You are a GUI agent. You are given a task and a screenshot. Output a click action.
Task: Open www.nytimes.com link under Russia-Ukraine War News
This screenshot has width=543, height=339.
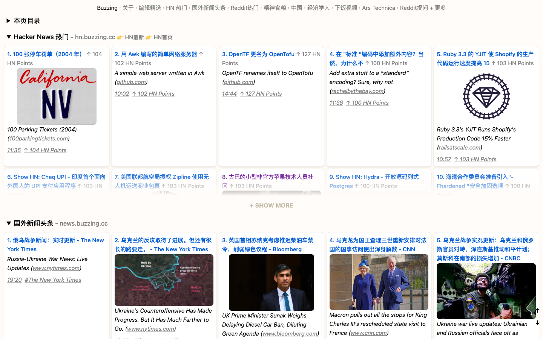(56, 268)
